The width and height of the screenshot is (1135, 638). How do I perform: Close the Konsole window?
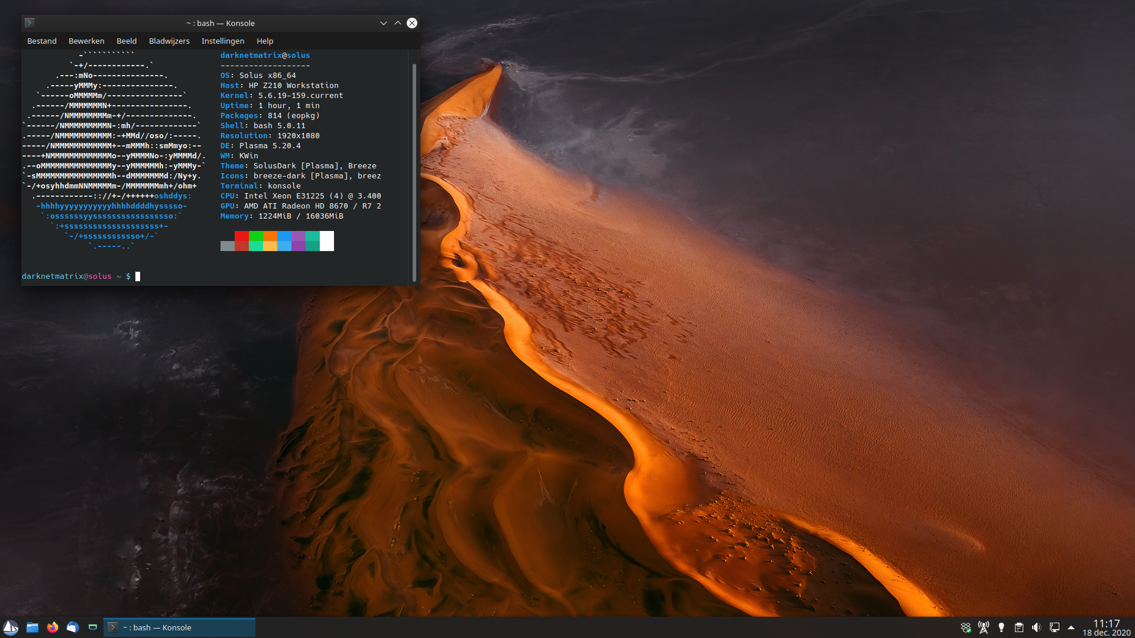coord(412,23)
